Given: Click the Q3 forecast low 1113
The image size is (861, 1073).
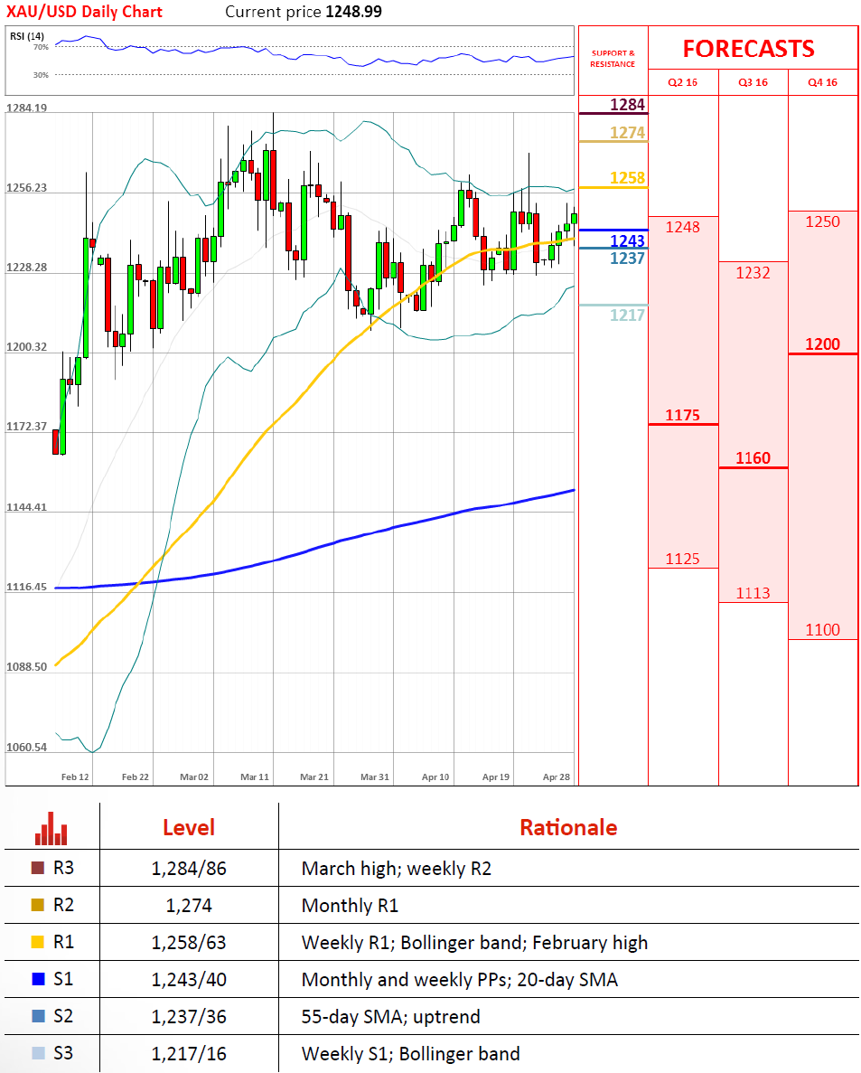Looking at the screenshot, I should tap(753, 593).
